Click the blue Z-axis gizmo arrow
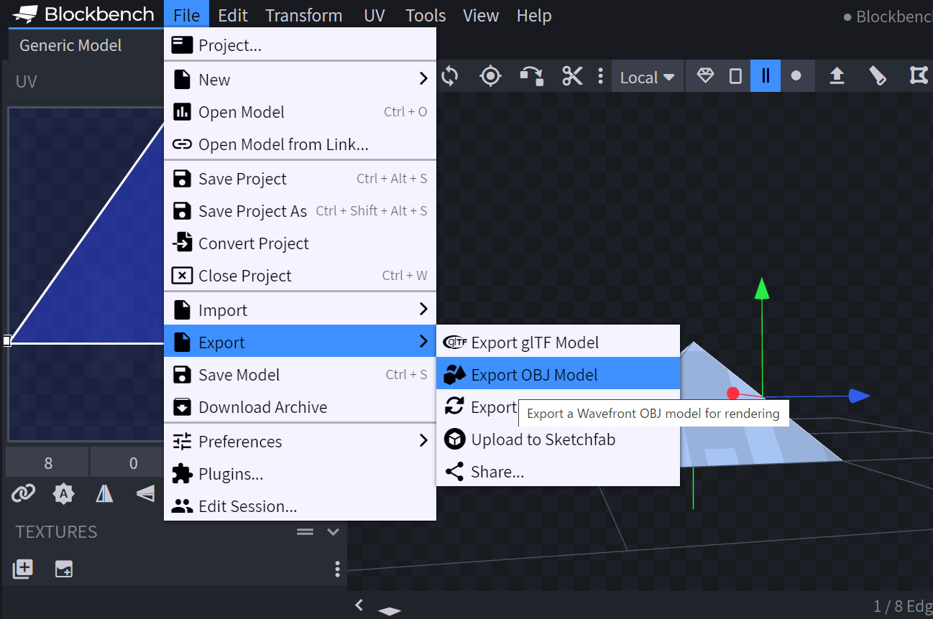Viewport: 933px width, 619px height. 860,396
